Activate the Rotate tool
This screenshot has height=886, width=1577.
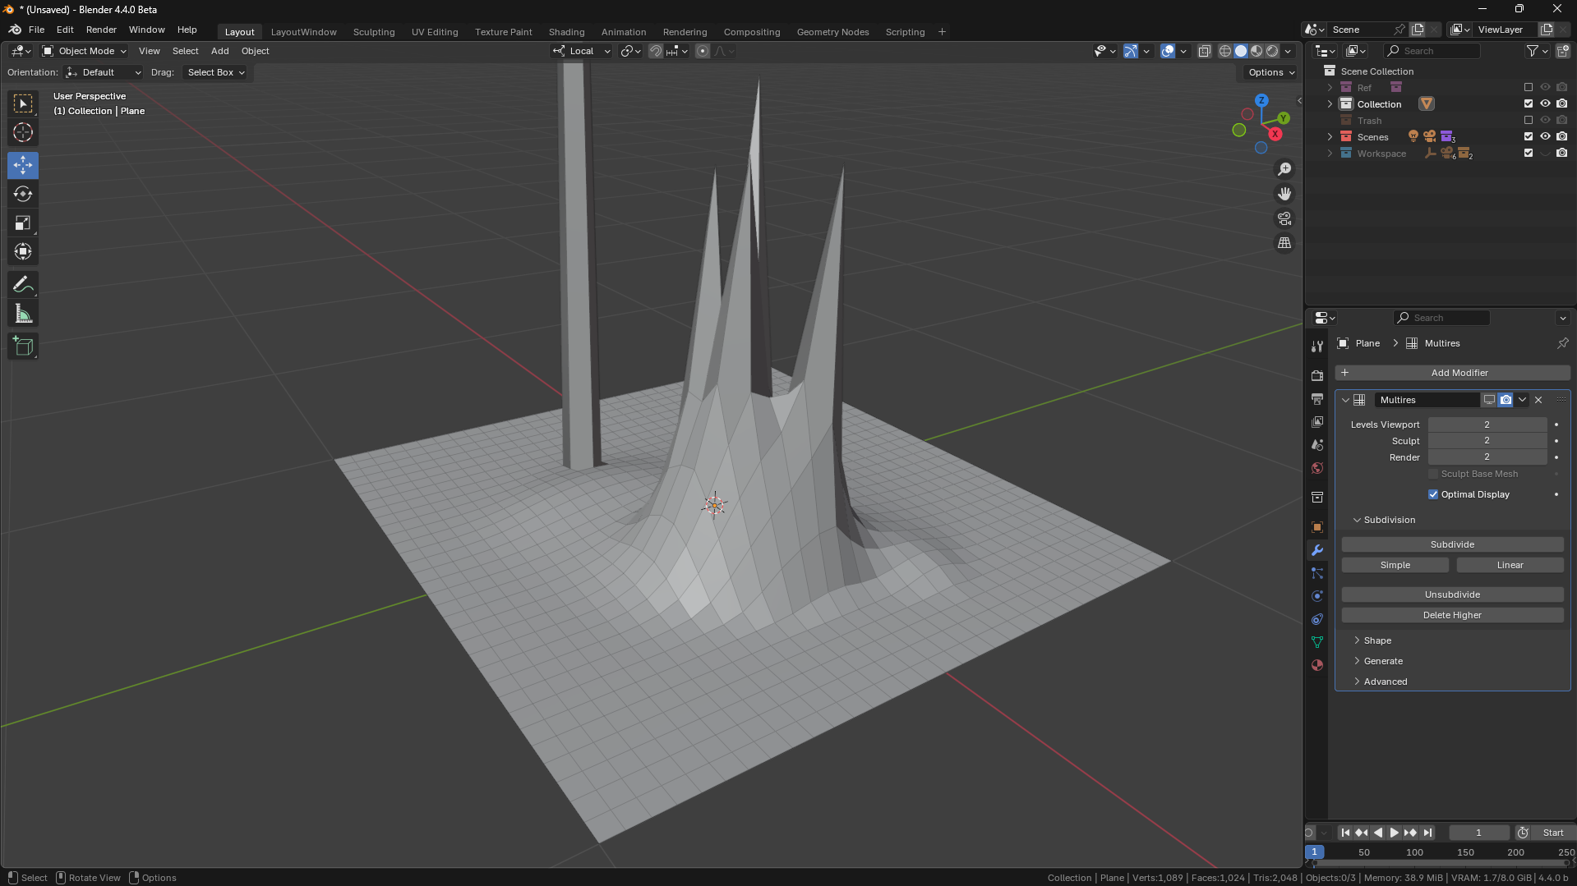pos(23,194)
